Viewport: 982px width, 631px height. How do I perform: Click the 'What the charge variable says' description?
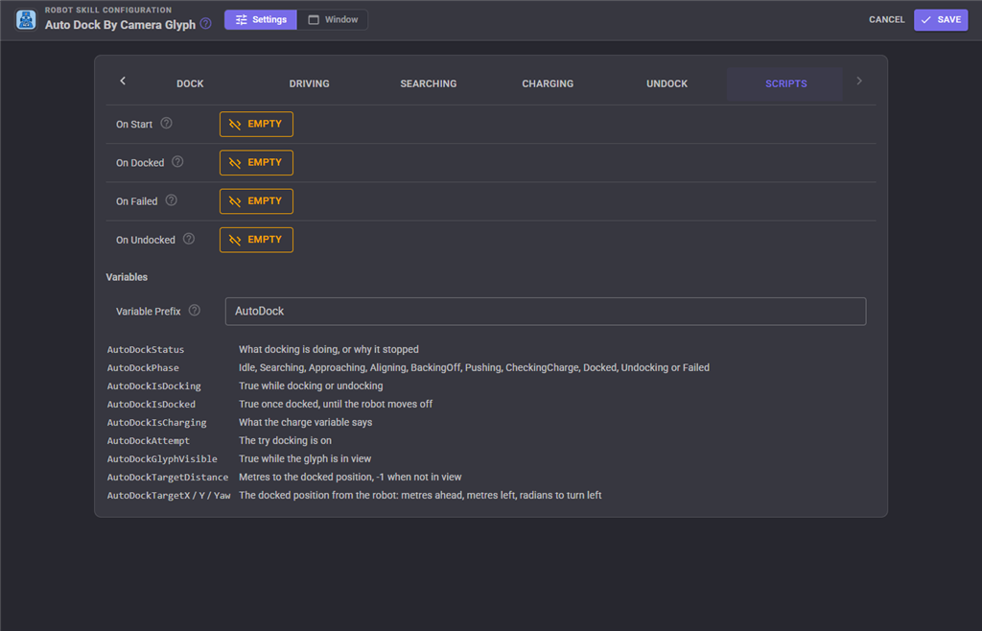point(305,423)
